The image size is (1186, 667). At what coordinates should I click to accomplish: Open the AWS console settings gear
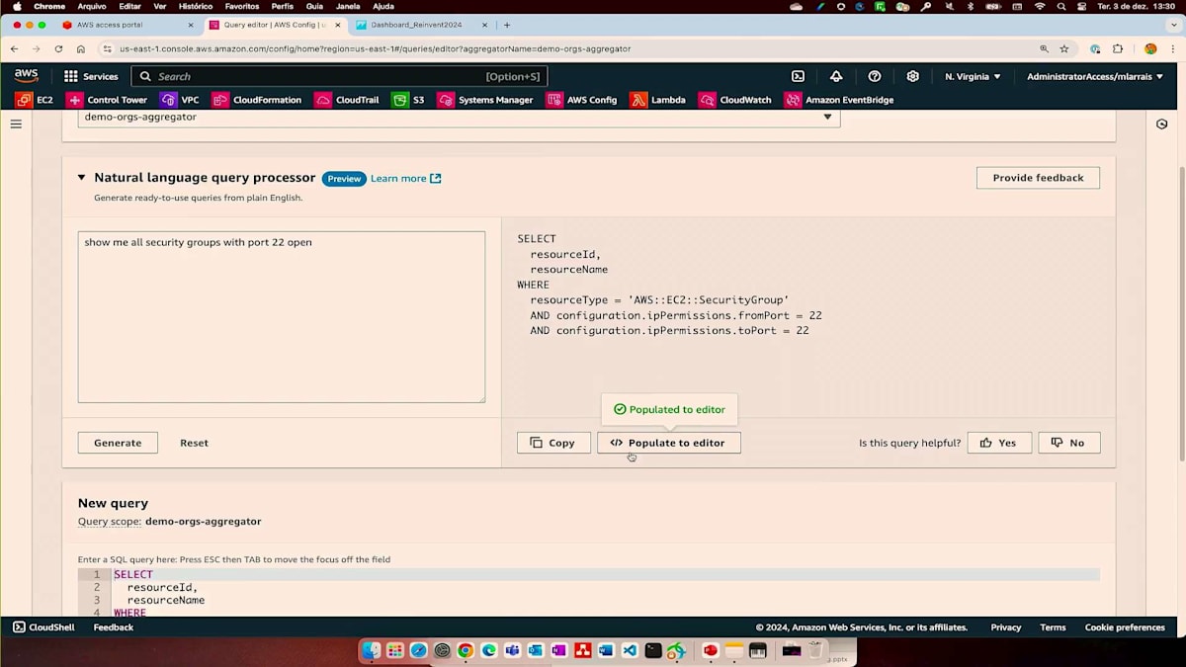pyautogui.click(x=912, y=76)
